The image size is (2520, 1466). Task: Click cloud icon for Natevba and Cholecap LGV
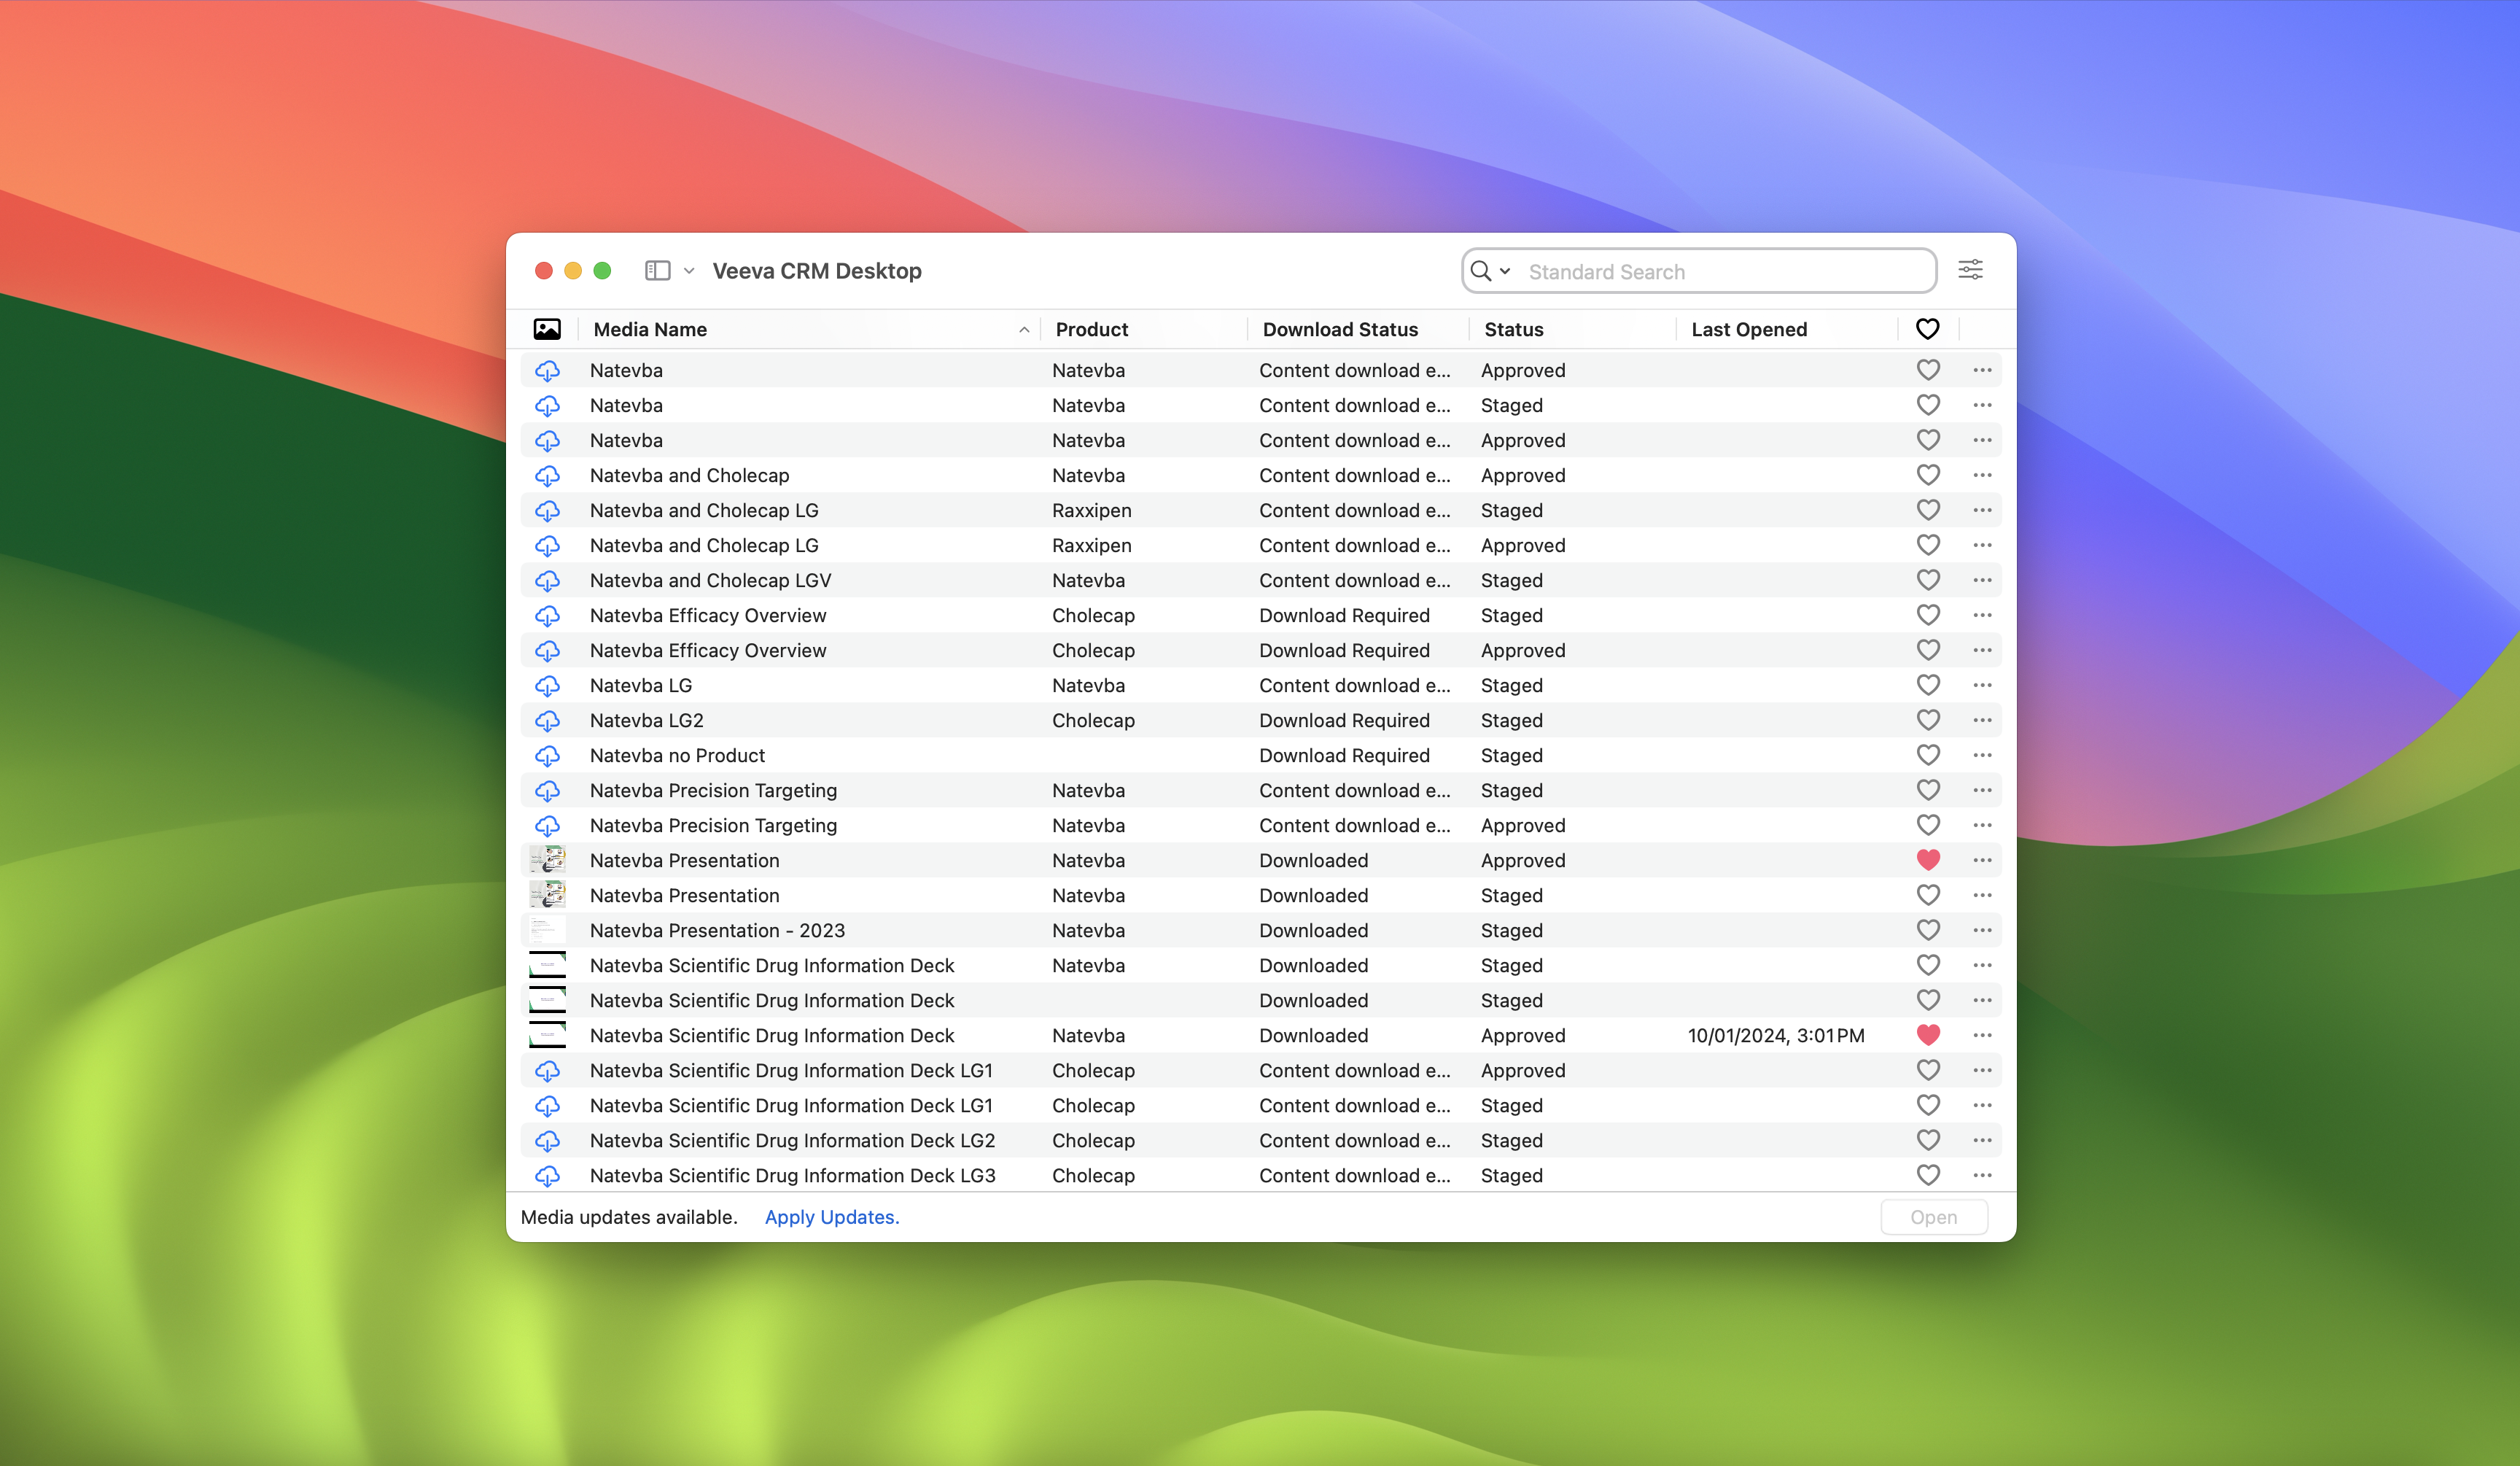pyautogui.click(x=547, y=580)
